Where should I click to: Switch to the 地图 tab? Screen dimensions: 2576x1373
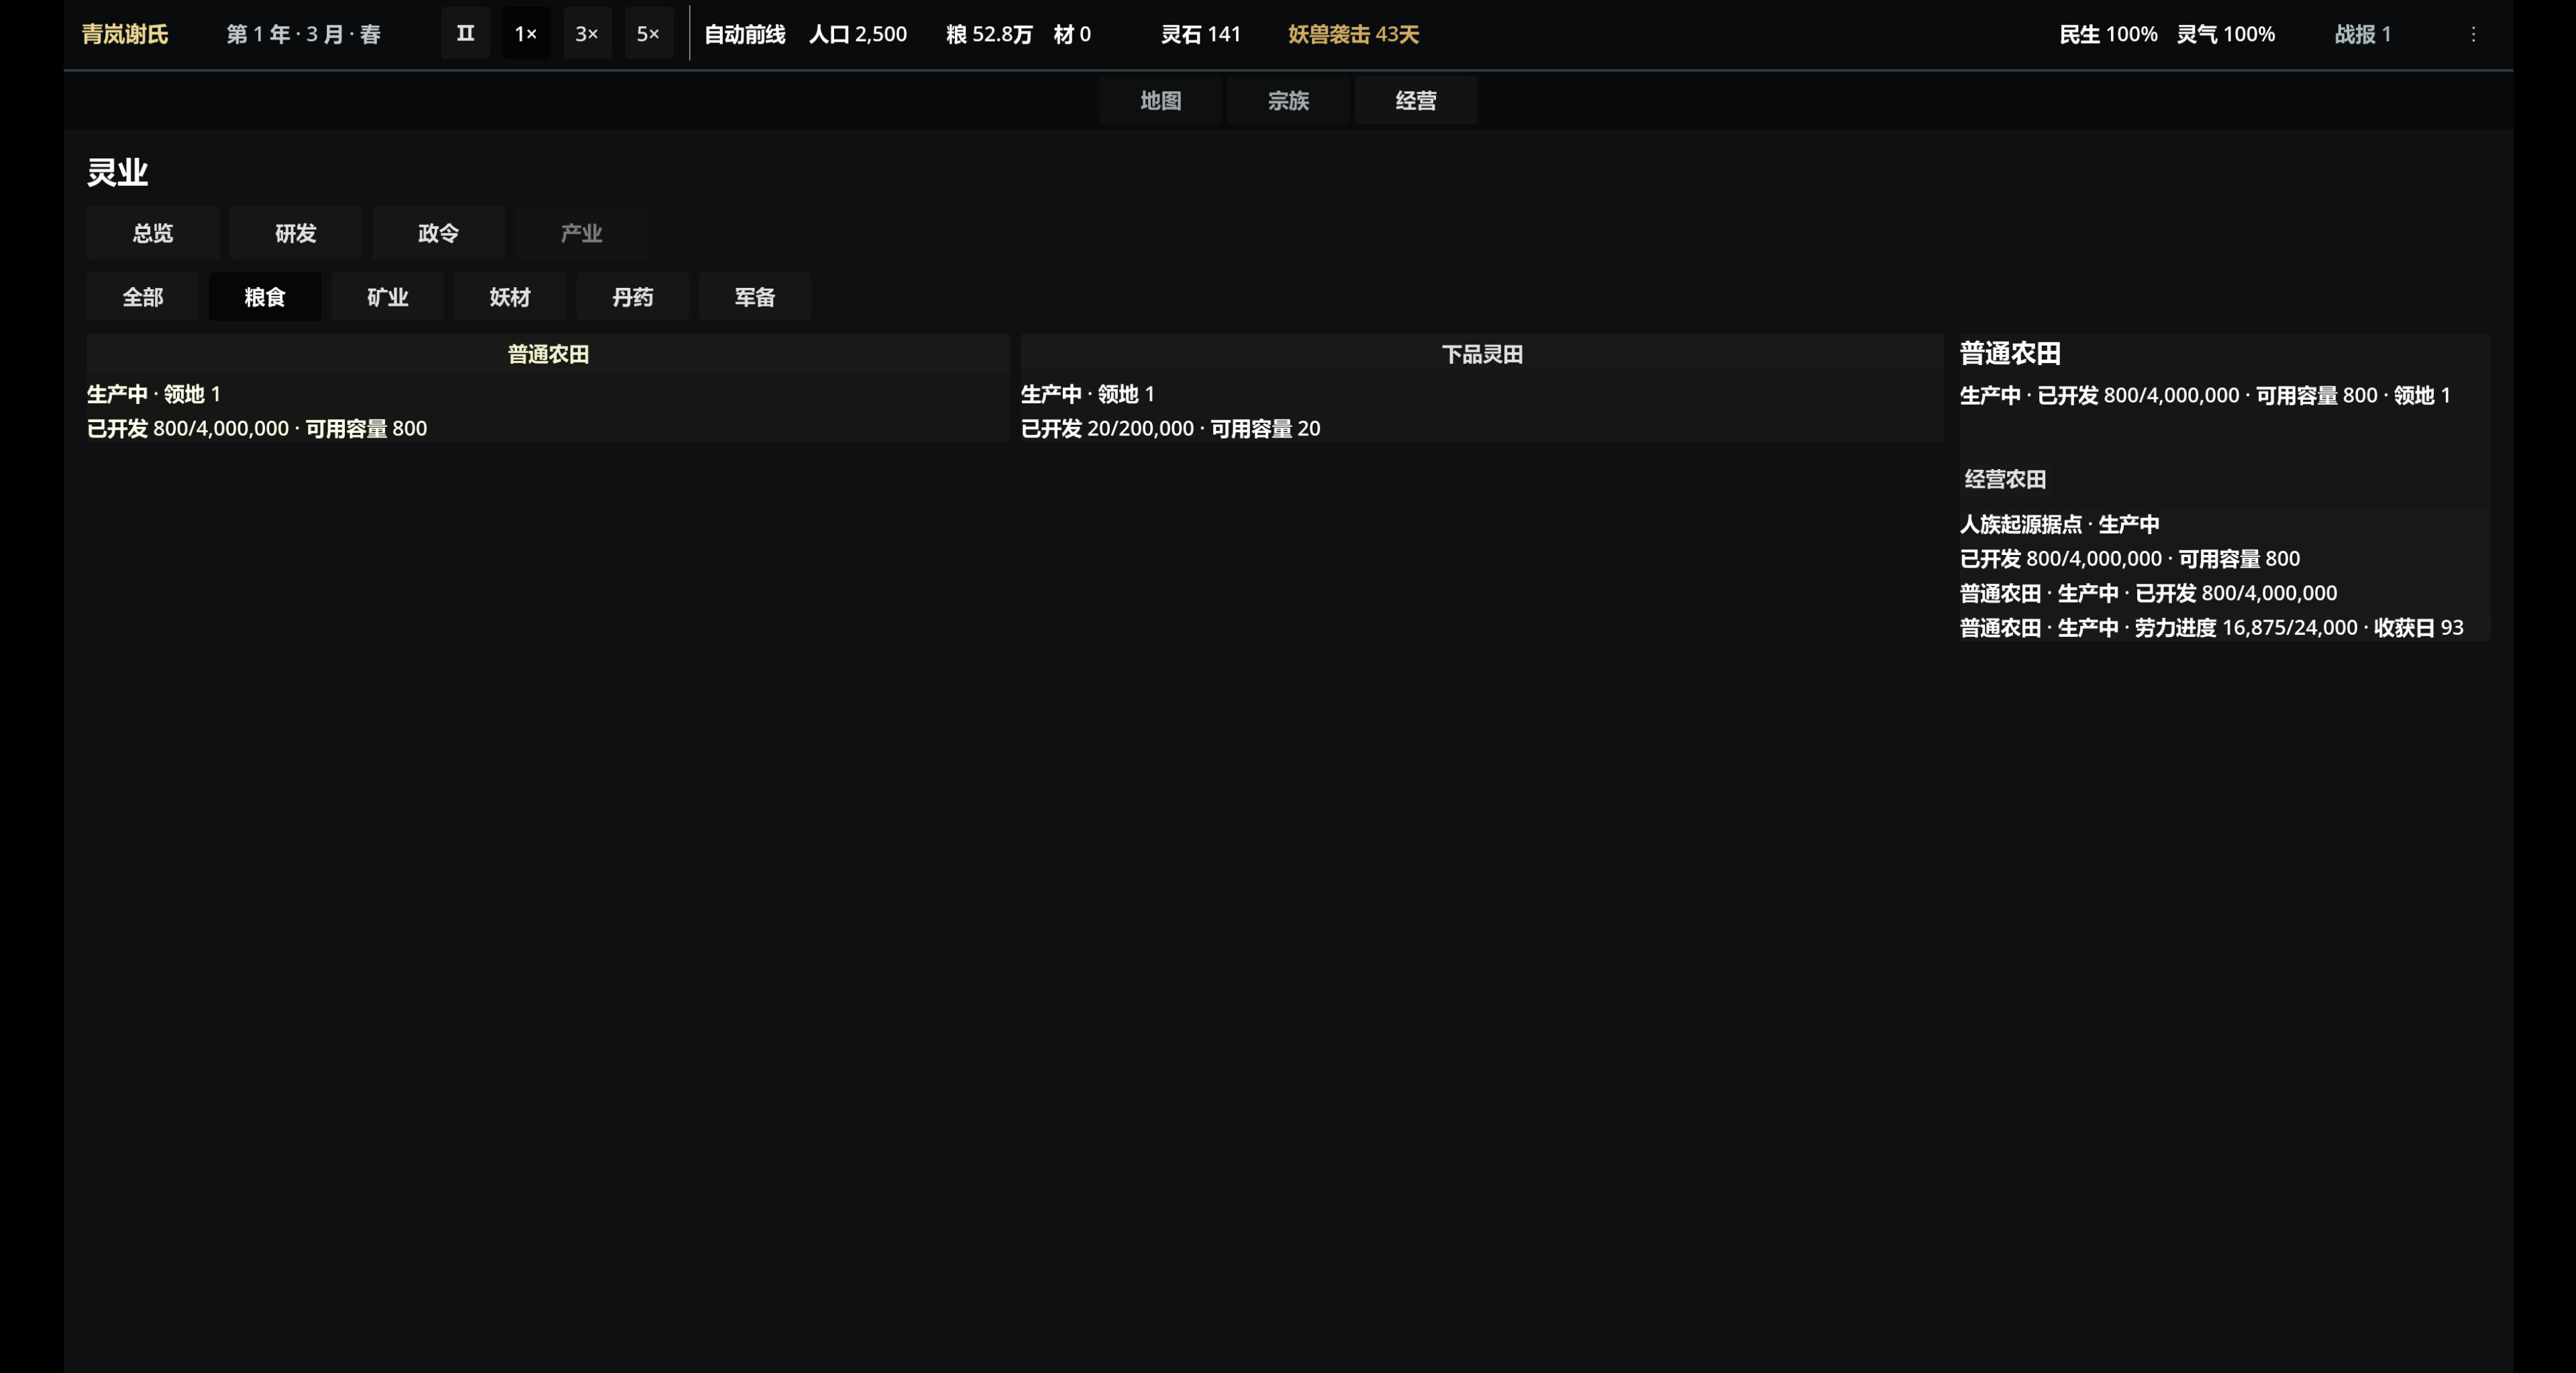point(1160,100)
